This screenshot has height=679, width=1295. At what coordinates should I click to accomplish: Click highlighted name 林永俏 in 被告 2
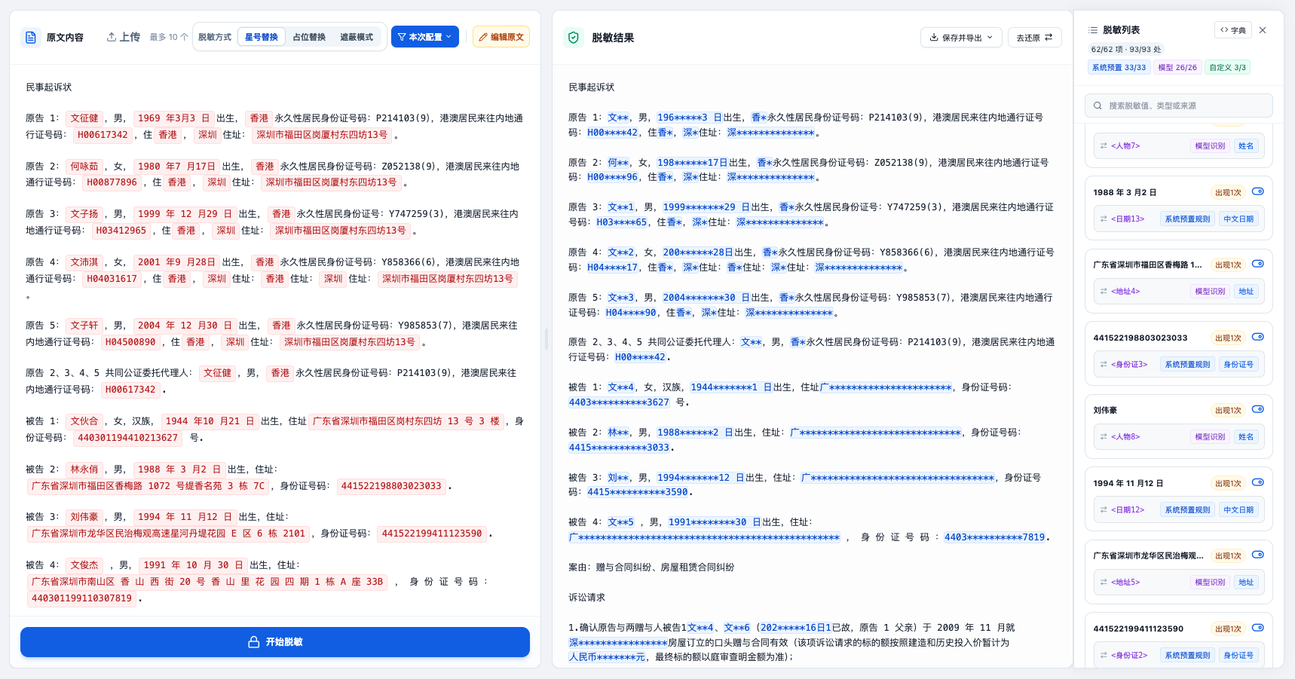tap(84, 469)
